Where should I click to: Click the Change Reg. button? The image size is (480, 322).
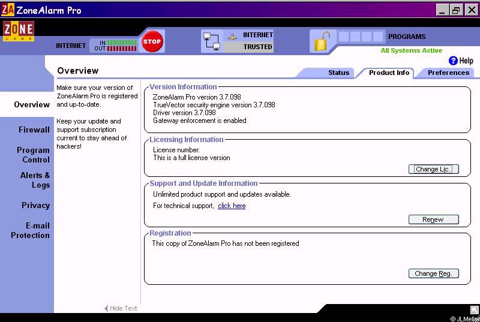[x=433, y=273]
